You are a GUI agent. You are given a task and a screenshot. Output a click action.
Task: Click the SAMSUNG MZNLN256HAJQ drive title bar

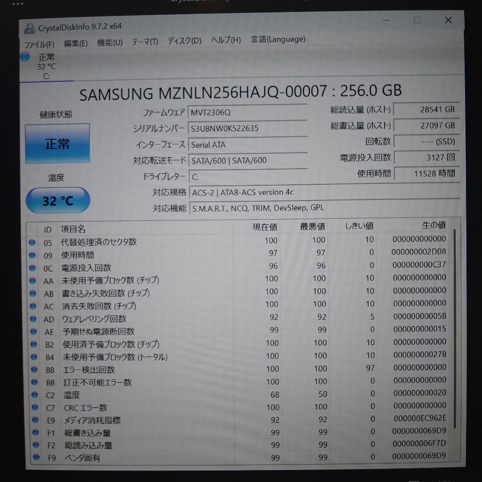[x=241, y=91]
